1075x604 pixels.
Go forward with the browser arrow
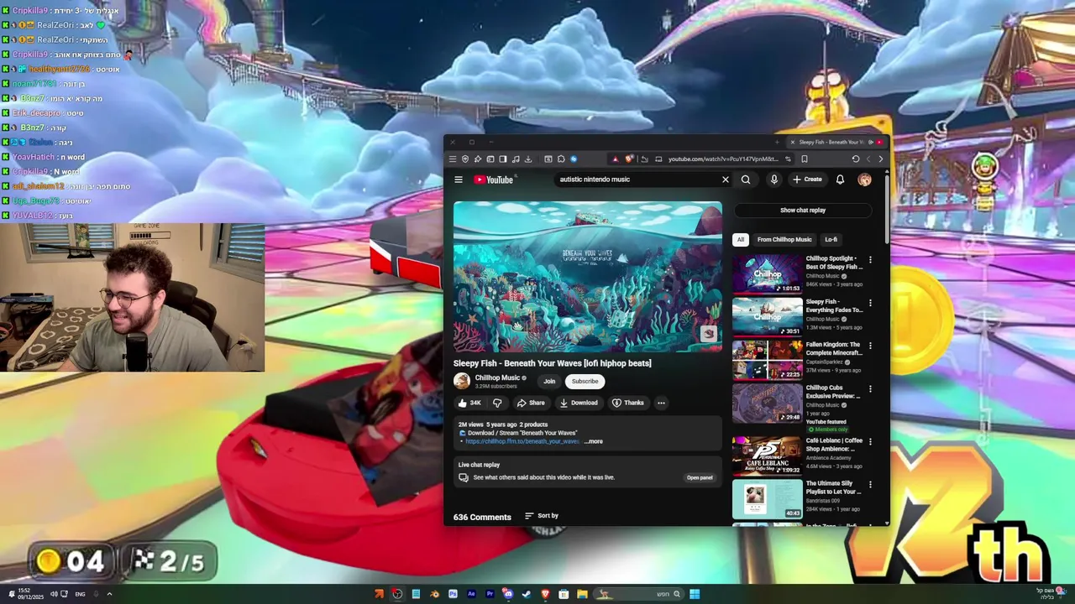(881, 159)
